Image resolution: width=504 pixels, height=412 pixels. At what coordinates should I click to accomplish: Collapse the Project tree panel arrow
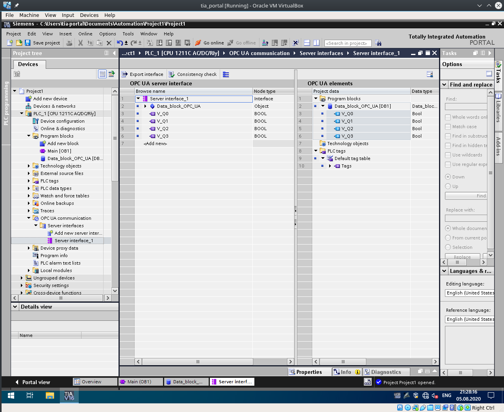(x=114, y=53)
